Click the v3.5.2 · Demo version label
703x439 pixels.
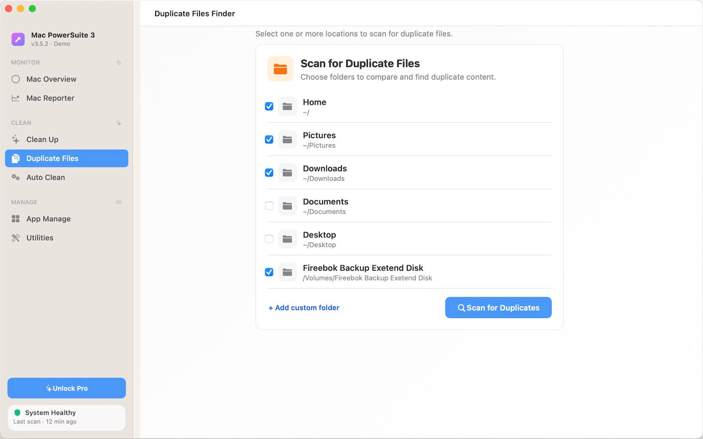[x=51, y=44]
